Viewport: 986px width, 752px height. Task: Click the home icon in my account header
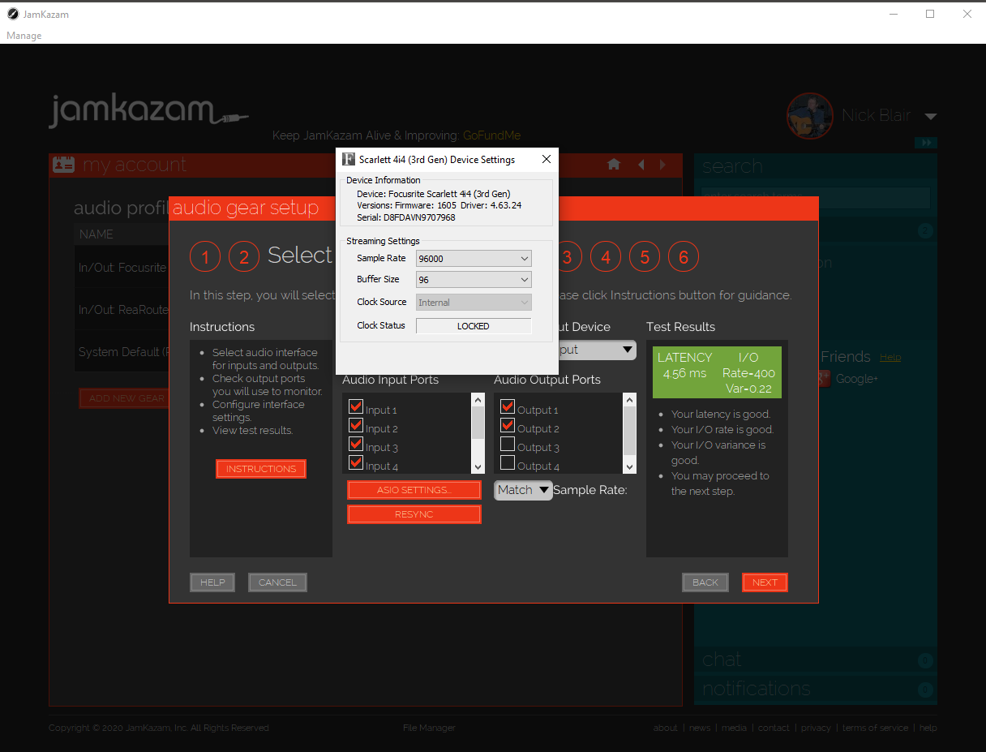pyautogui.click(x=614, y=165)
